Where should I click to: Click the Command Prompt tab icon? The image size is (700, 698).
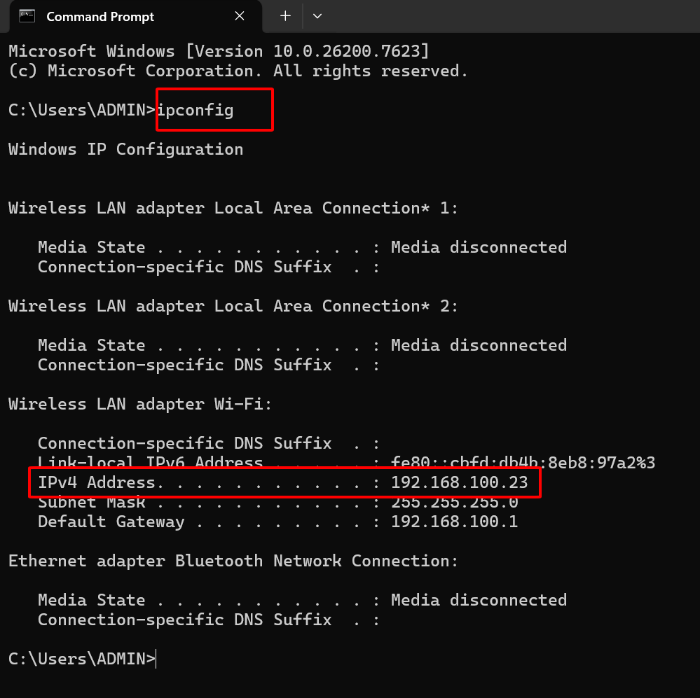click(x=27, y=16)
